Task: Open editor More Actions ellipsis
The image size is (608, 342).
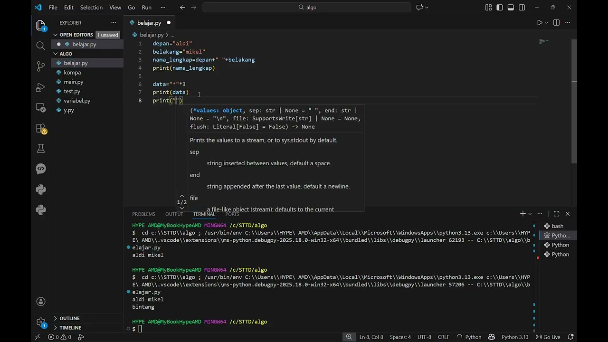Action: click(568, 23)
